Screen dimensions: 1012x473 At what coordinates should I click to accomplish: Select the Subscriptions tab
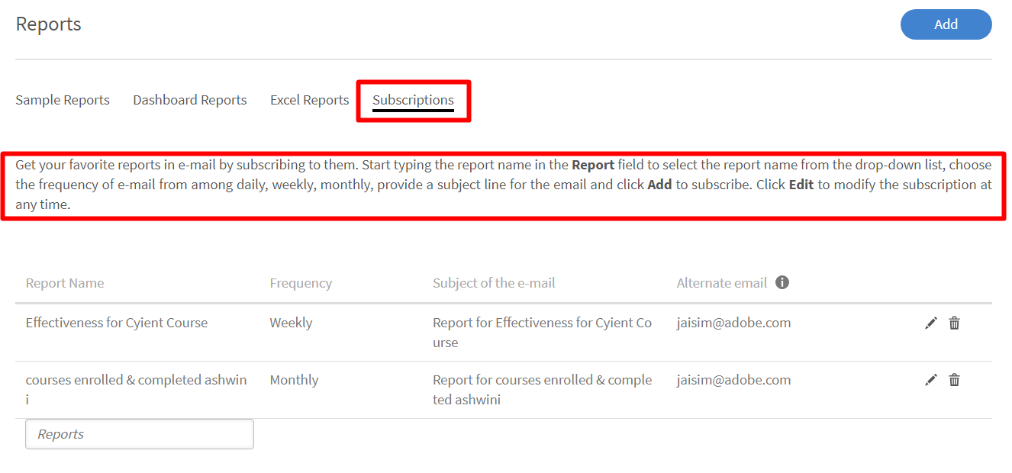413,100
